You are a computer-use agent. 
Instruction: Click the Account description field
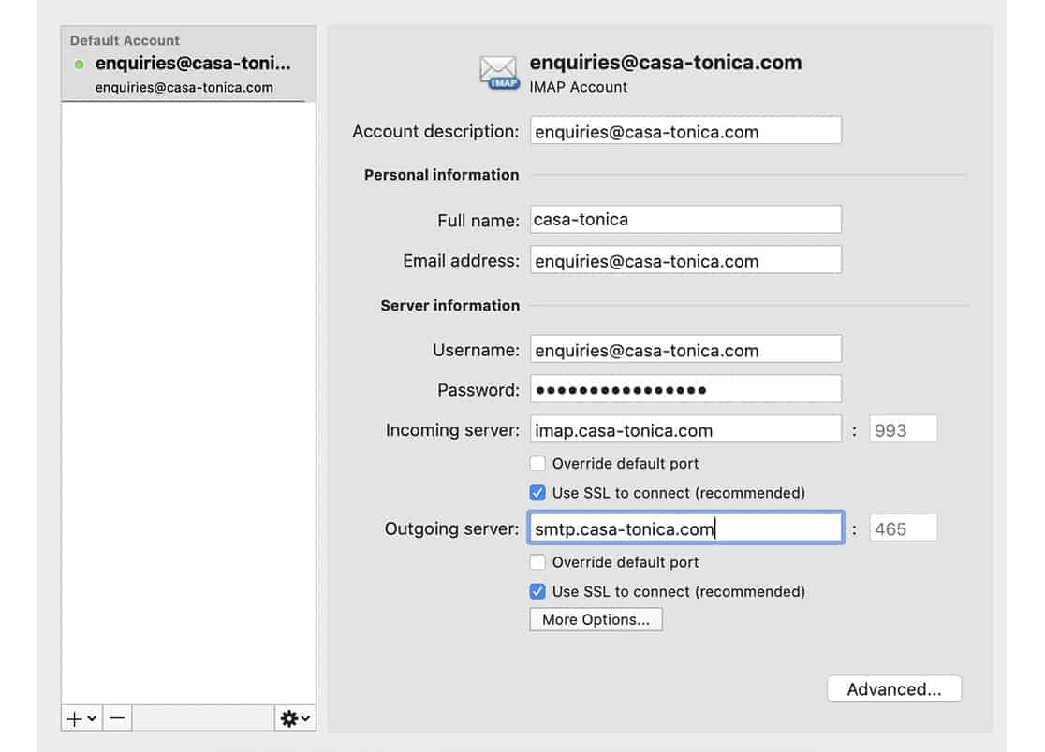tap(685, 131)
